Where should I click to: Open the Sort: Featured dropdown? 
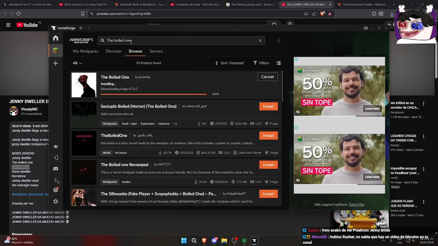[x=229, y=63]
